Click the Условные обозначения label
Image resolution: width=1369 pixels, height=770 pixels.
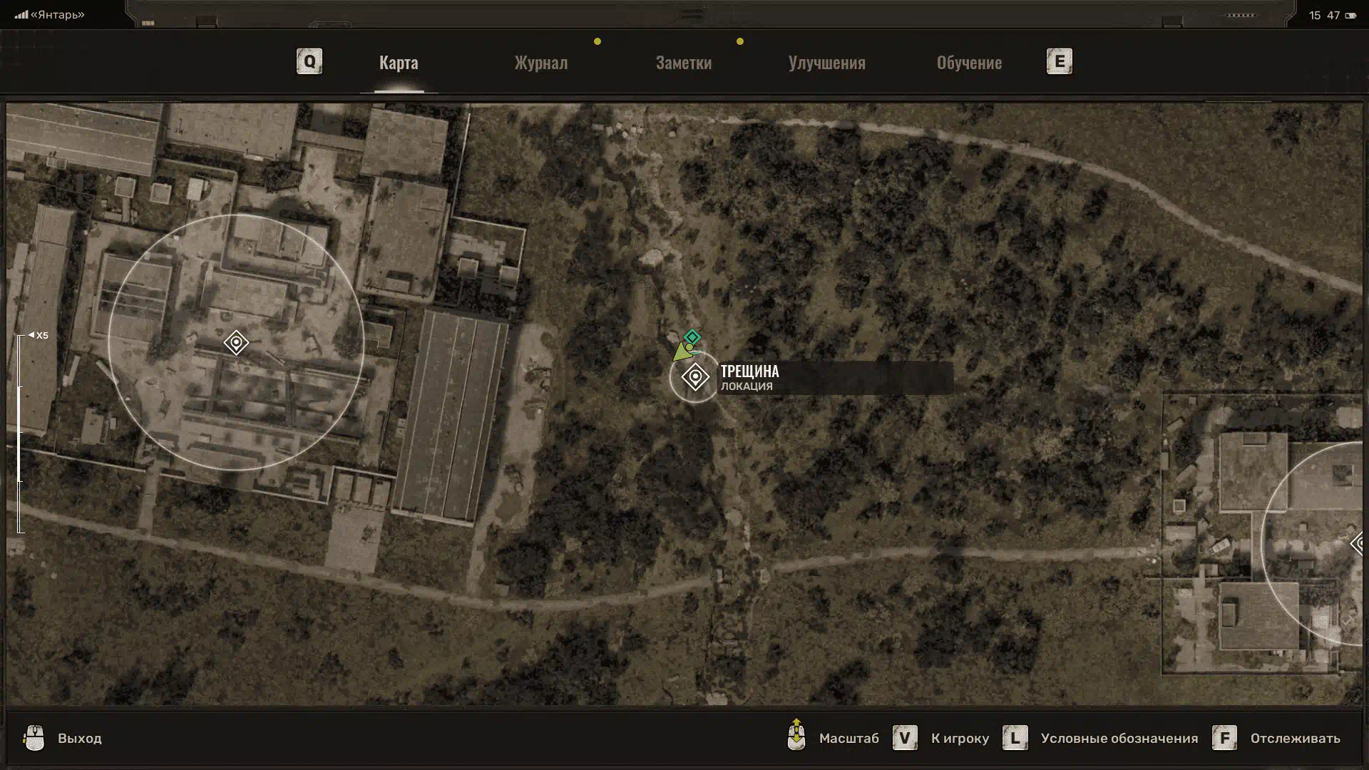pyautogui.click(x=1119, y=739)
